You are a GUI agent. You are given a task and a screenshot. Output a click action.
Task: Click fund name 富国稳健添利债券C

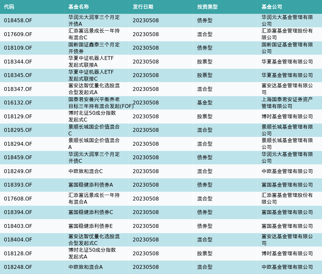[90, 212]
